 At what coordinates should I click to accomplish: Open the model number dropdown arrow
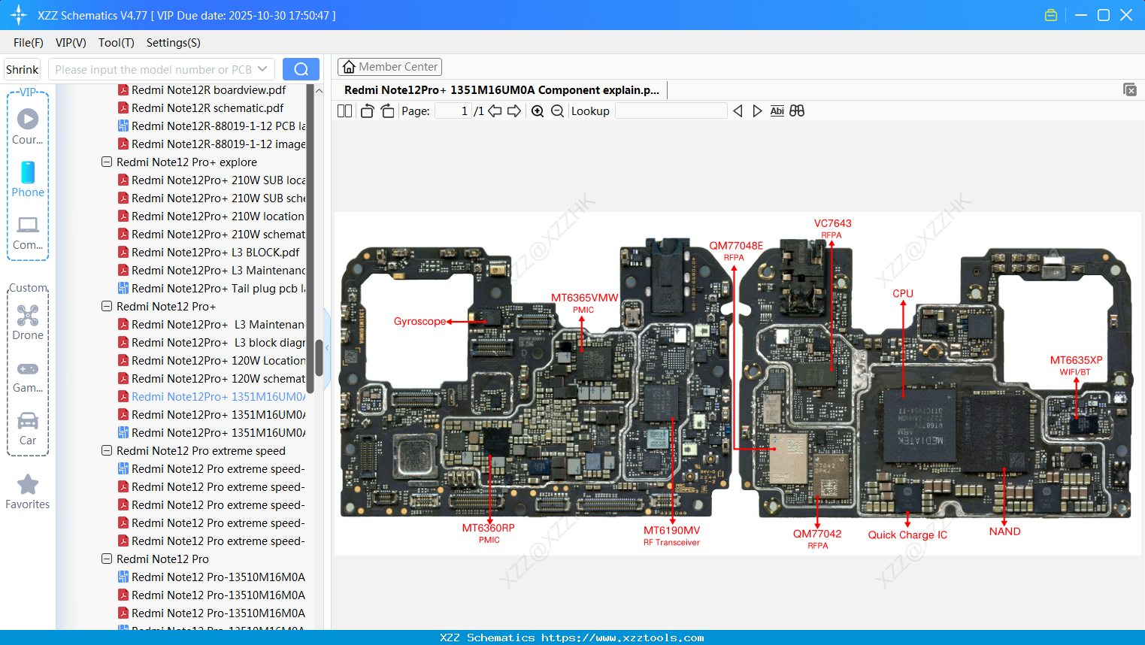(262, 69)
